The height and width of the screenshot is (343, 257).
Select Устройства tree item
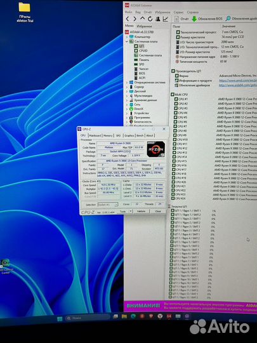(139, 113)
